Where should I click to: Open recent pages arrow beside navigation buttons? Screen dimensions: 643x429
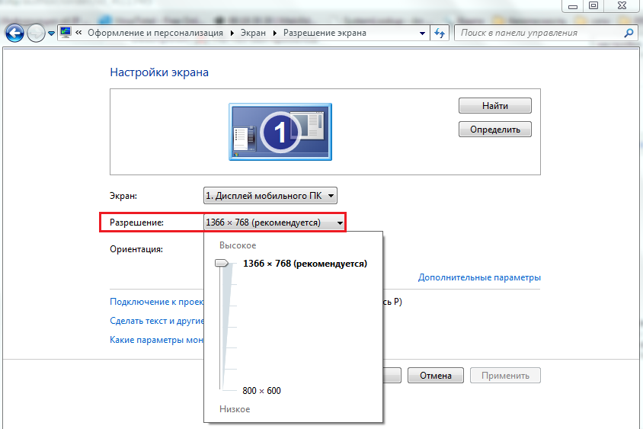click(x=51, y=34)
